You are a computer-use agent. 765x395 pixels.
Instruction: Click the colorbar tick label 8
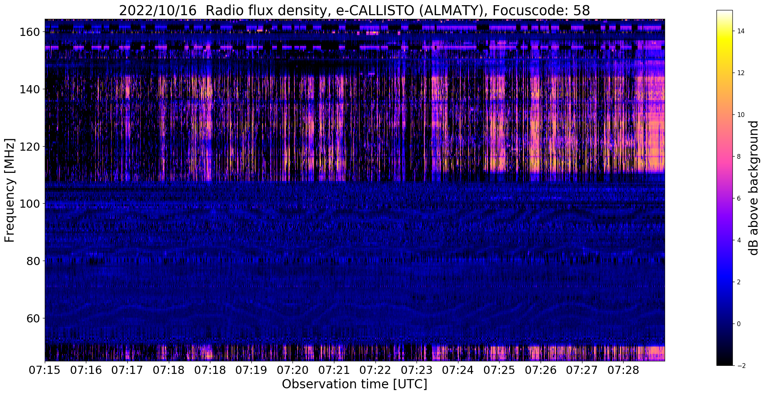[739, 157]
